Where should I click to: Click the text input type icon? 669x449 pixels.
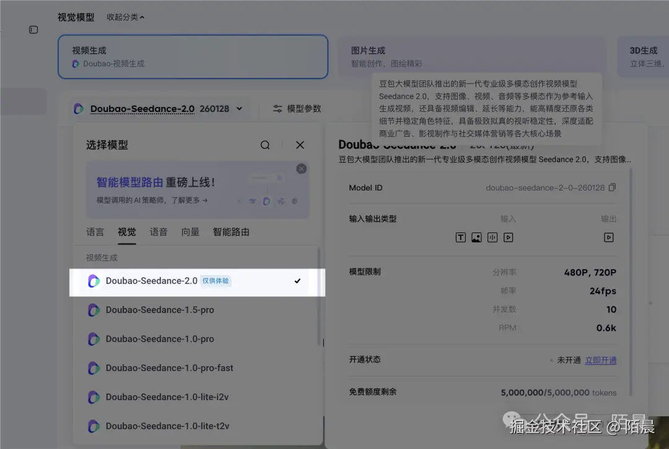pos(461,237)
